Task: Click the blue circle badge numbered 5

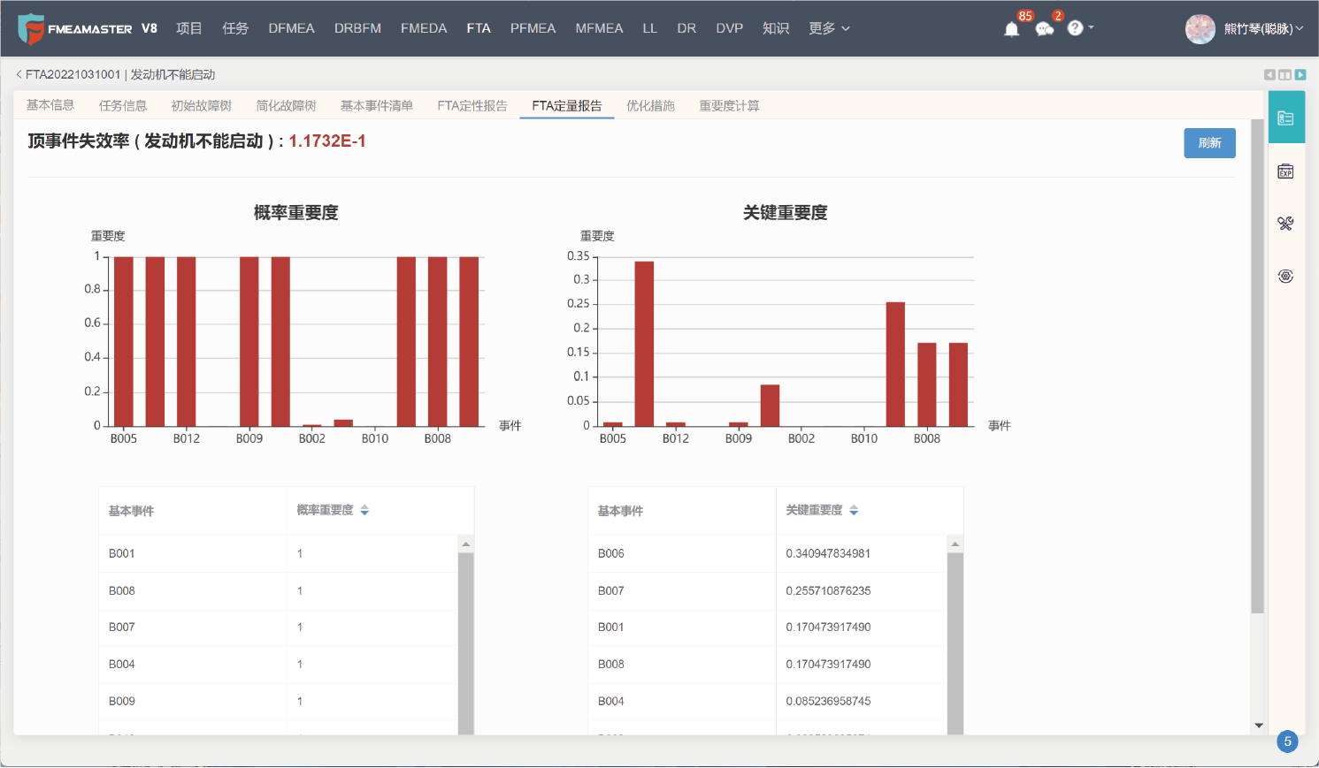Action: click(1287, 741)
